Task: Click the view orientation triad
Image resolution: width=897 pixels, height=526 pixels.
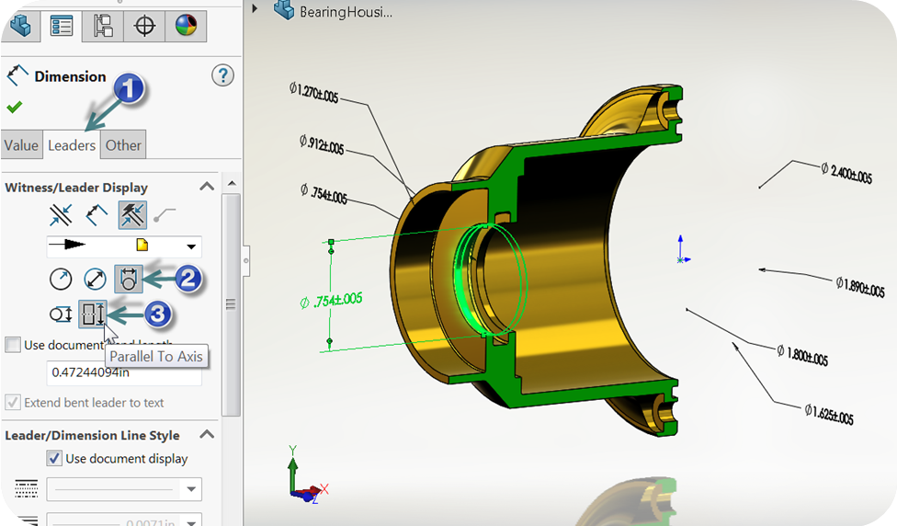Action: [307, 476]
